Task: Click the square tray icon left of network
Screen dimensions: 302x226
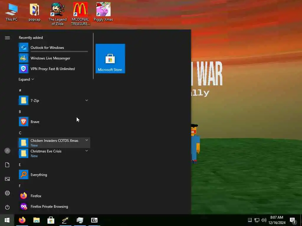Action: [x=250, y=220]
